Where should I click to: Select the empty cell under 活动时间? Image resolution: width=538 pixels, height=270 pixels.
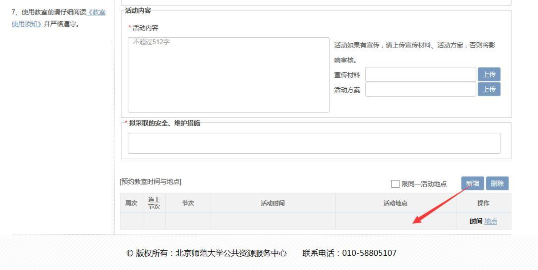pyautogui.click(x=273, y=221)
